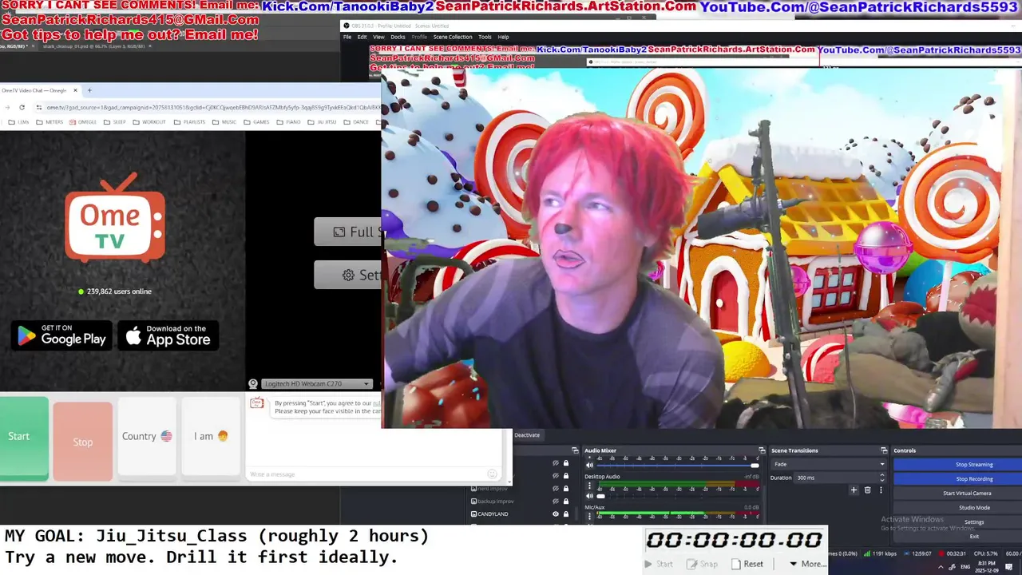Image resolution: width=1022 pixels, height=575 pixels.
Task: Open the METERS bookmarks folder
Action: tap(50, 122)
